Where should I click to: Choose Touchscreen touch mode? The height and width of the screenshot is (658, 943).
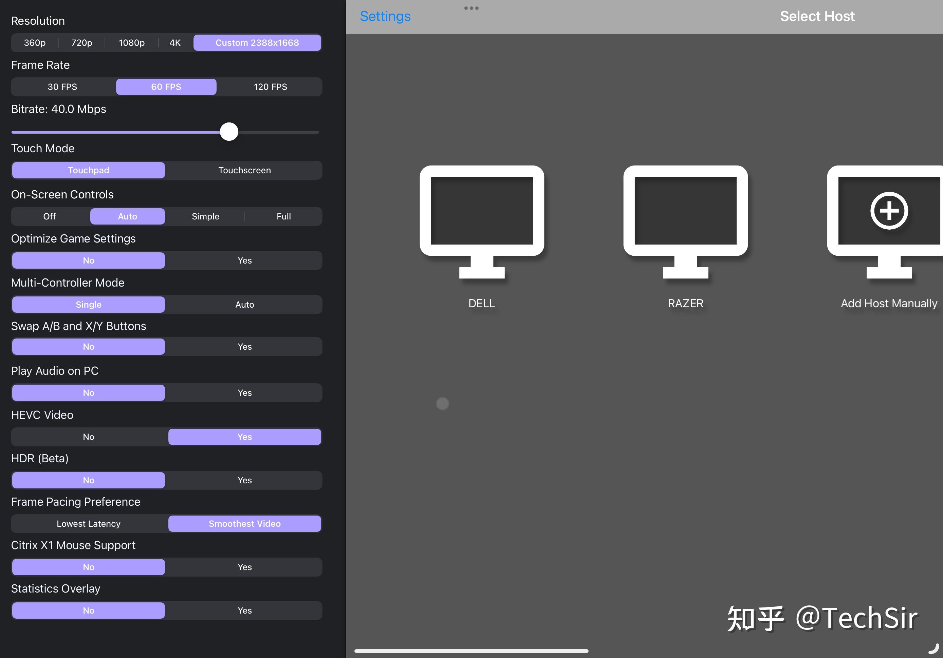[245, 170]
